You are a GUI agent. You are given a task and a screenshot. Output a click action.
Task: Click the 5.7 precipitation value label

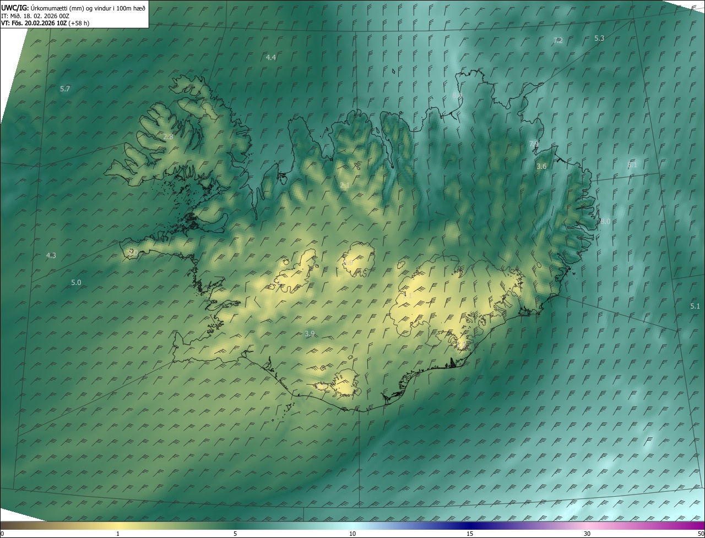coord(65,89)
